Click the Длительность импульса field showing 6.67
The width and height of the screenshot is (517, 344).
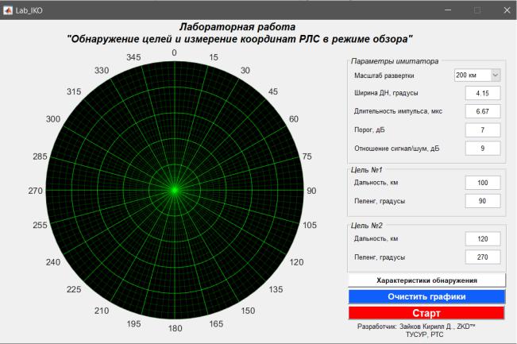[x=483, y=111]
